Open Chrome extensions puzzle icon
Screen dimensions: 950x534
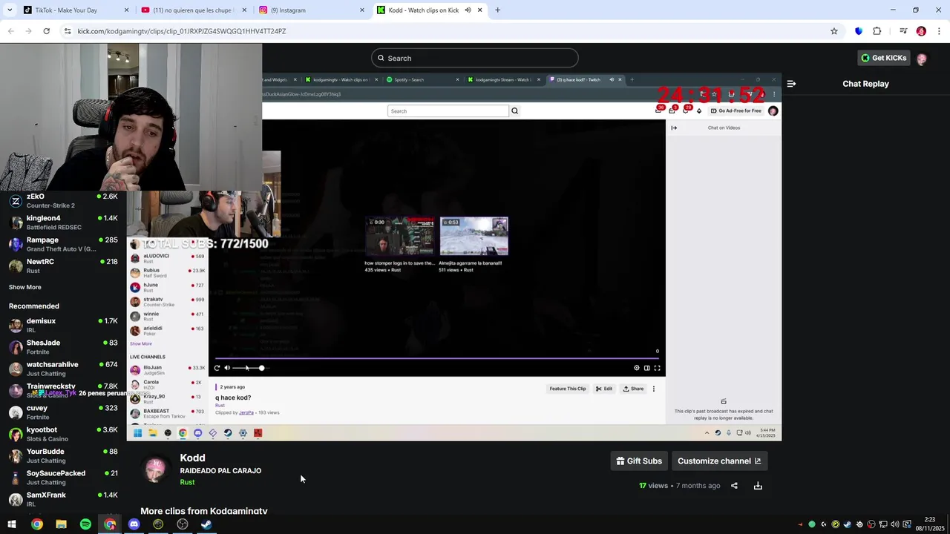(877, 31)
